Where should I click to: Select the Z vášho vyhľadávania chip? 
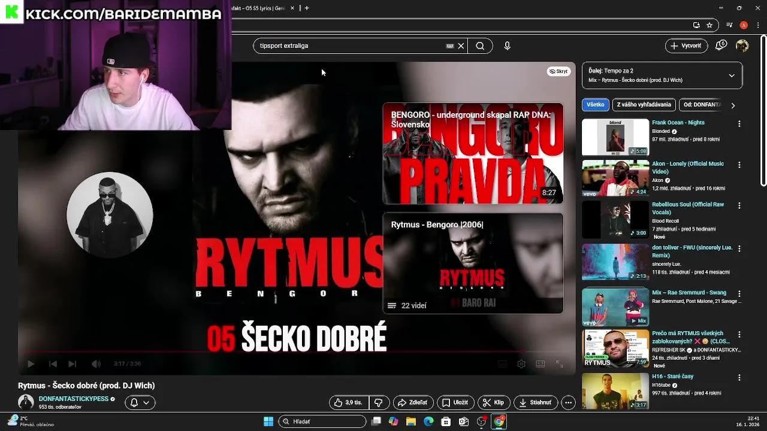point(644,105)
